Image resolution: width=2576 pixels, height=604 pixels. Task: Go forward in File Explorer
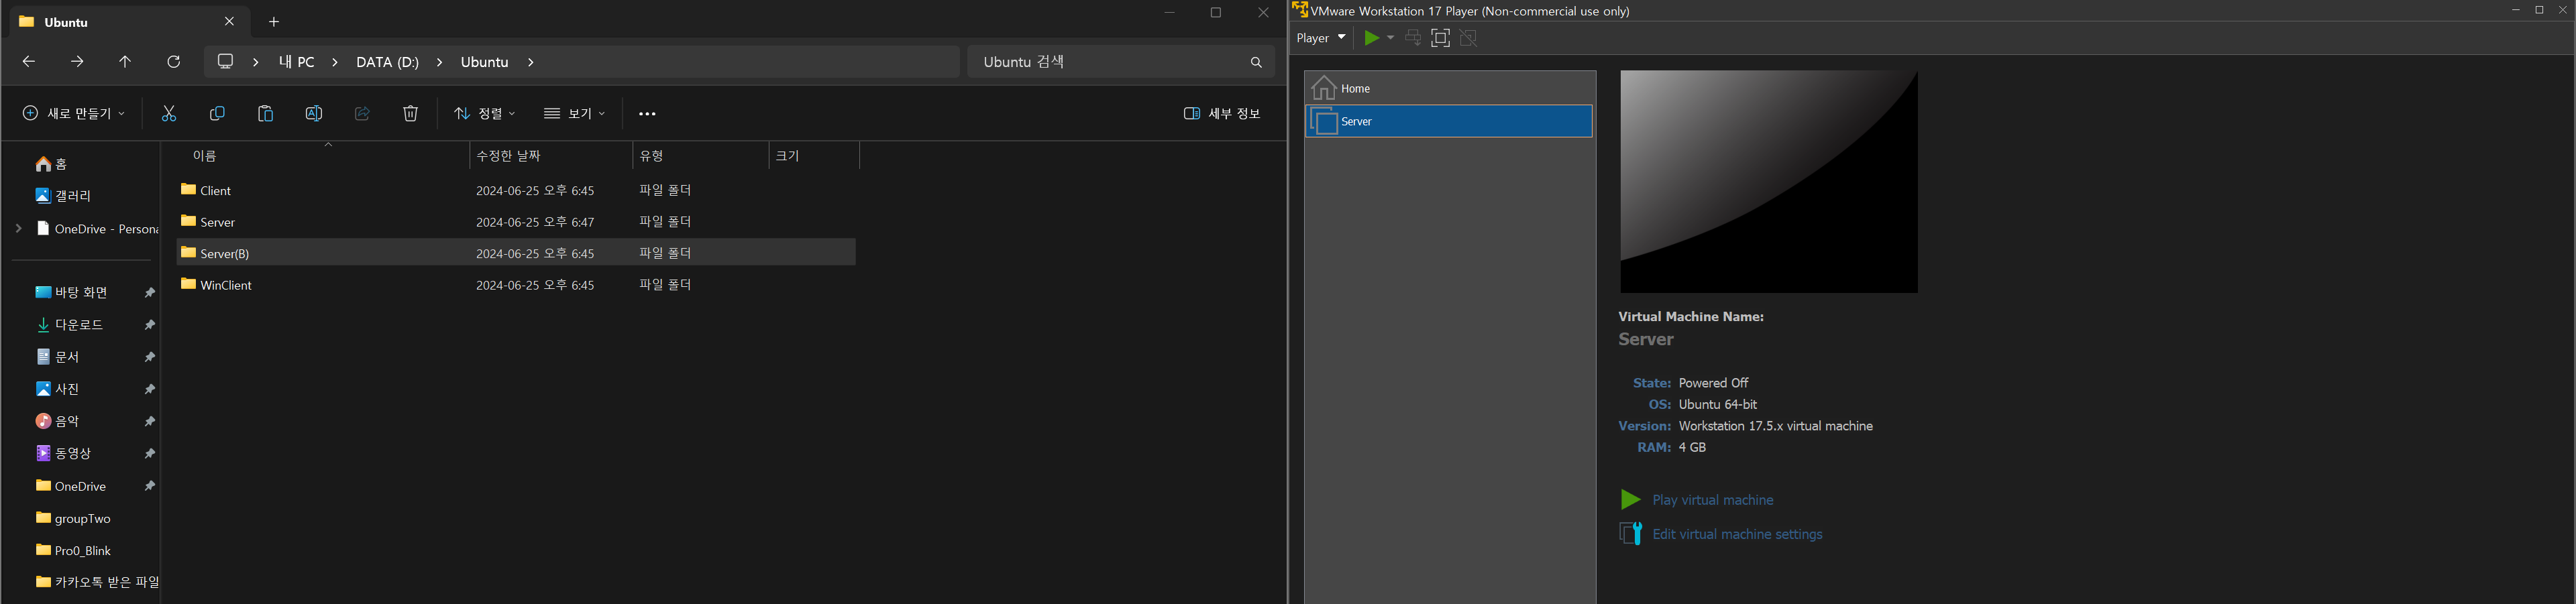77,62
